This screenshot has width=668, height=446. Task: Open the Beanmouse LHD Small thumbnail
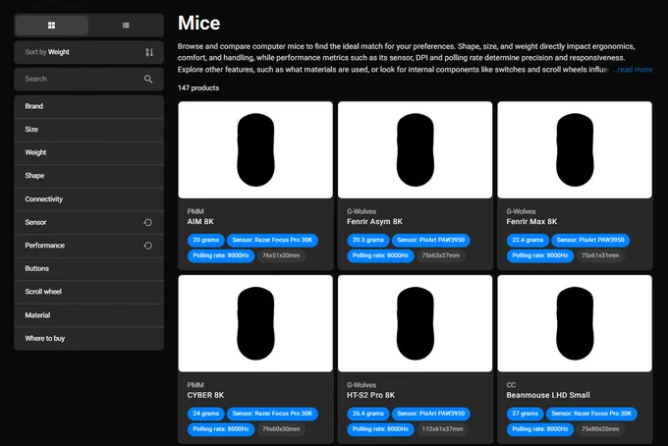click(575, 323)
